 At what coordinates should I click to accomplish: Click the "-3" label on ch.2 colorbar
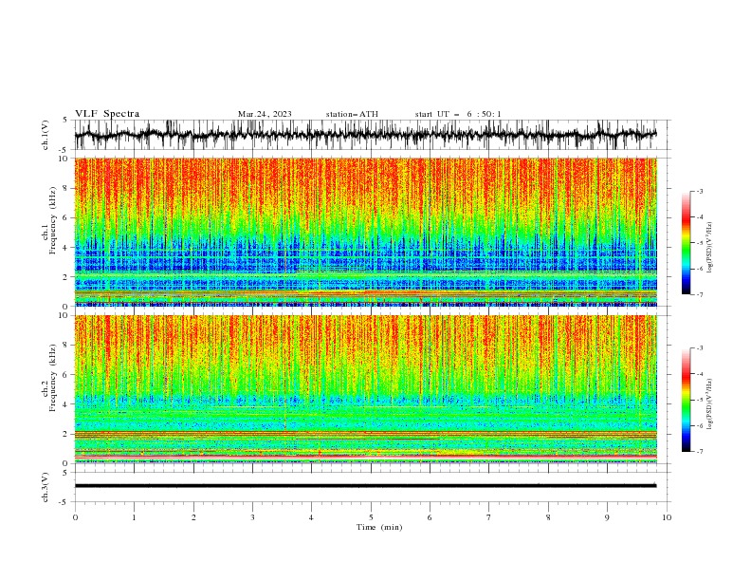[700, 348]
